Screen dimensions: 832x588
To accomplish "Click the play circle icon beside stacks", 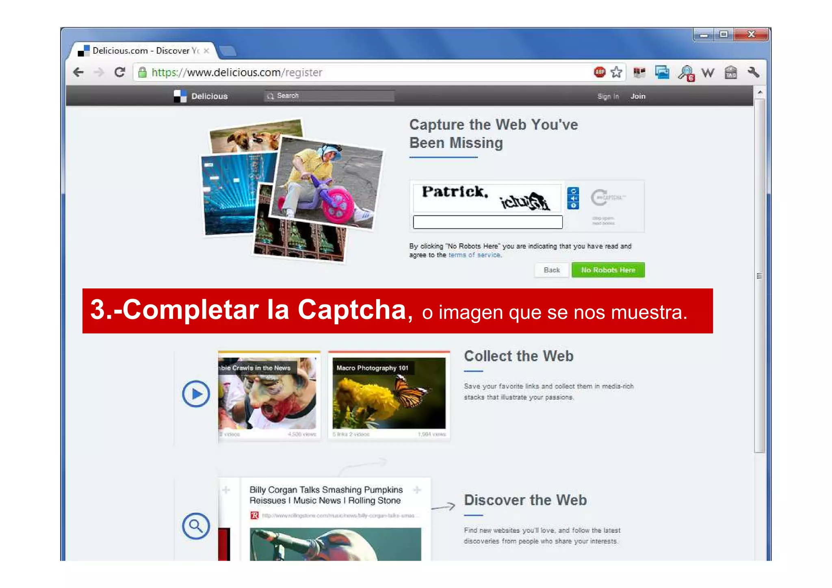I will pos(196,394).
